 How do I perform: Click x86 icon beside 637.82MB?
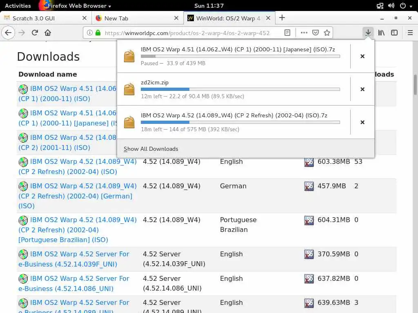309,279
